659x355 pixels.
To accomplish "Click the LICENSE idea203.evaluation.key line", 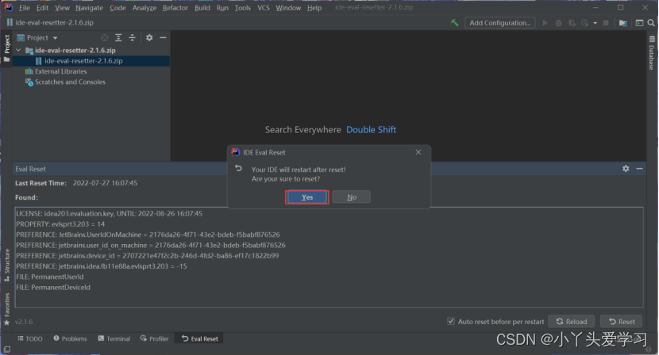I will point(110,214).
